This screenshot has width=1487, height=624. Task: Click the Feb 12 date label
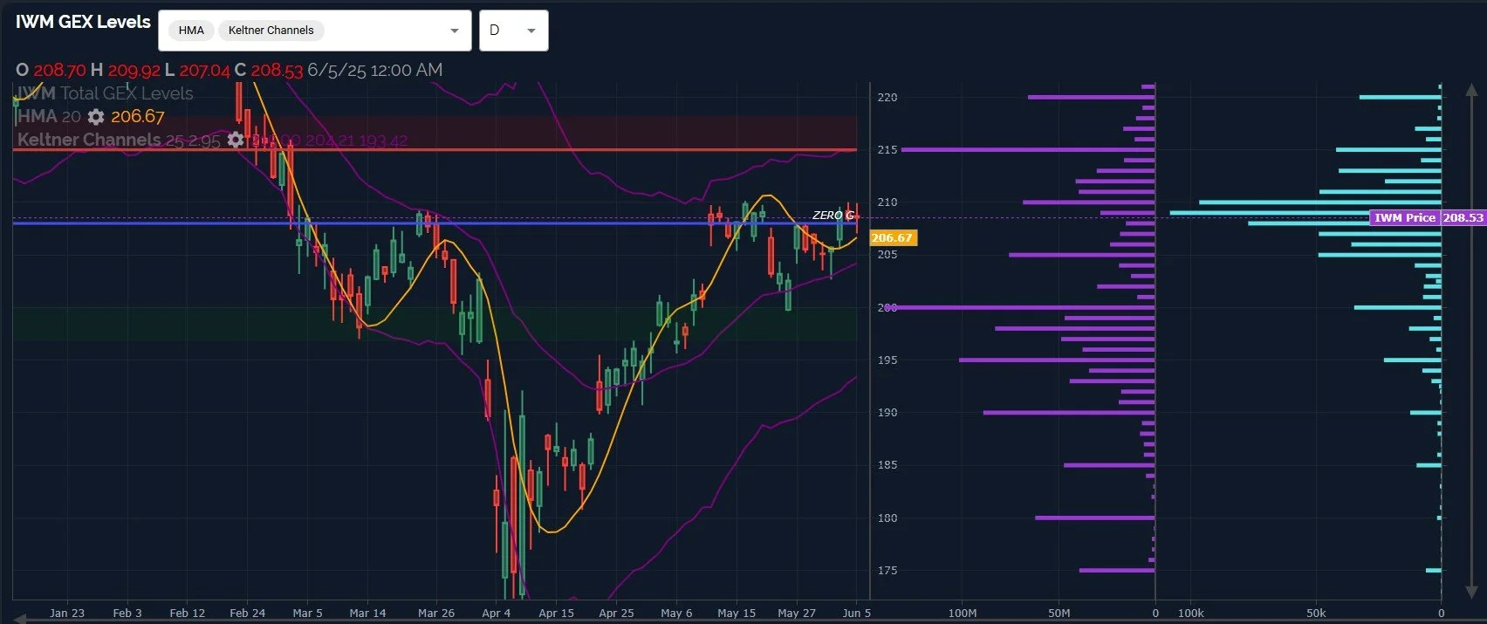point(187,613)
